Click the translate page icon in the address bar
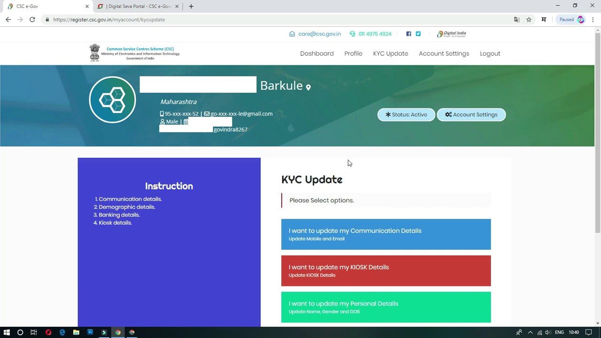Screen dimensions: 601x338 516,20
